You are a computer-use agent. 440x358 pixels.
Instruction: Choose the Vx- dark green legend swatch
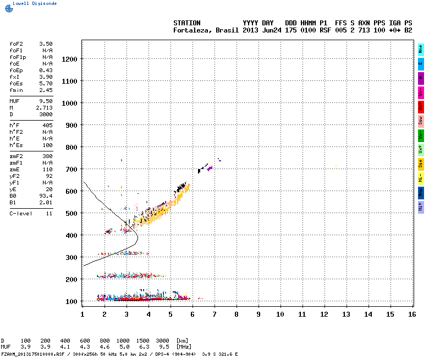(421, 135)
